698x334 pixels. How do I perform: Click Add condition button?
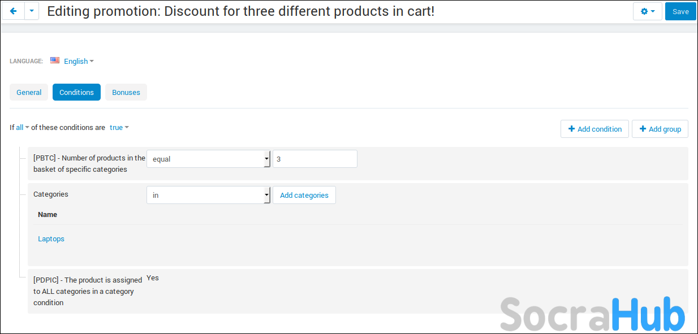(x=594, y=129)
